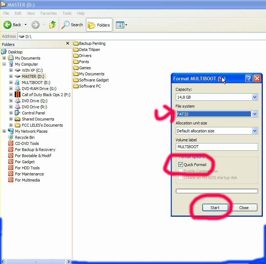Close the Folders pane with X
The width and height of the screenshot is (266, 264).
68,43
